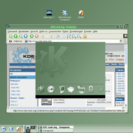Open the '2 comments' link
Image resolution: width=133 pixels, height=133 pixels.
59,102
